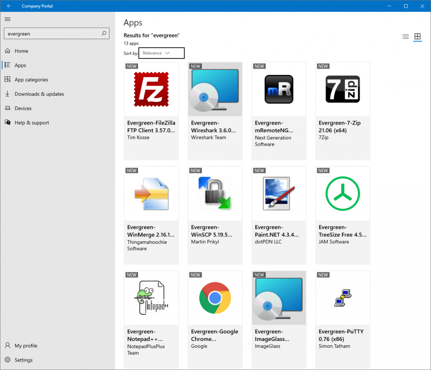431x370 pixels.
Task: Click the Evergreen-FileZilla FTP Client title
Action: 151,126
